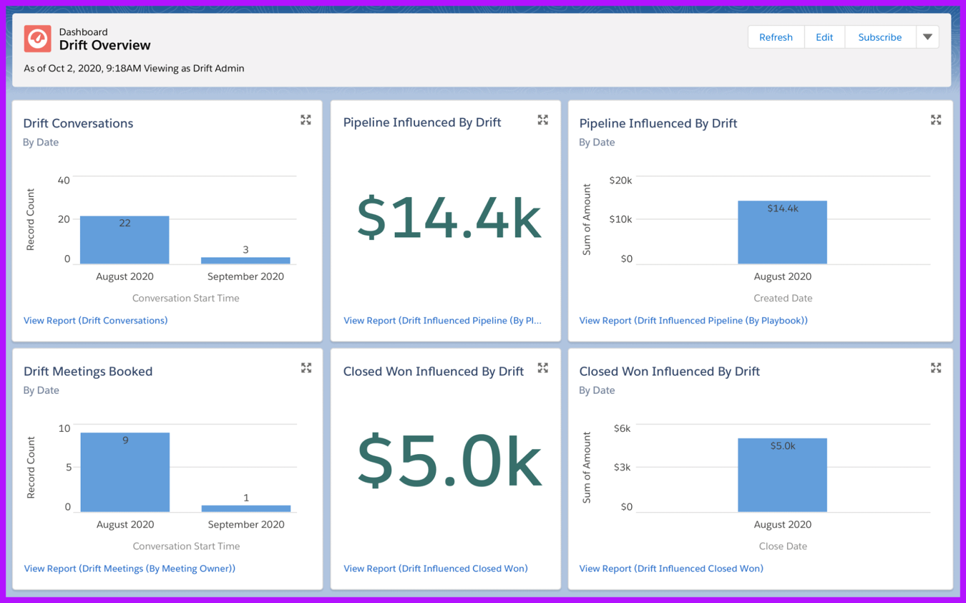The image size is (966, 603).
Task: Click the September 2020 bar showing 3 conversations
Action: coord(245,261)
